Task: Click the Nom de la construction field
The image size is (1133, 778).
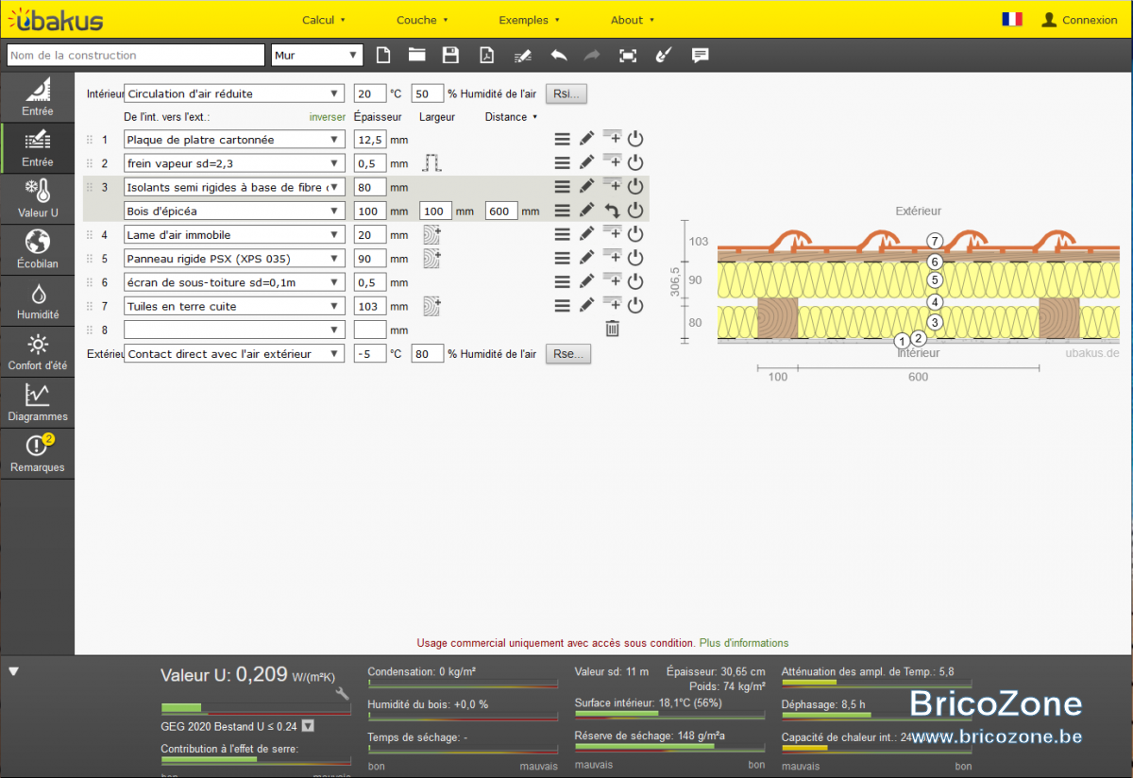Action: pos(136,56)
